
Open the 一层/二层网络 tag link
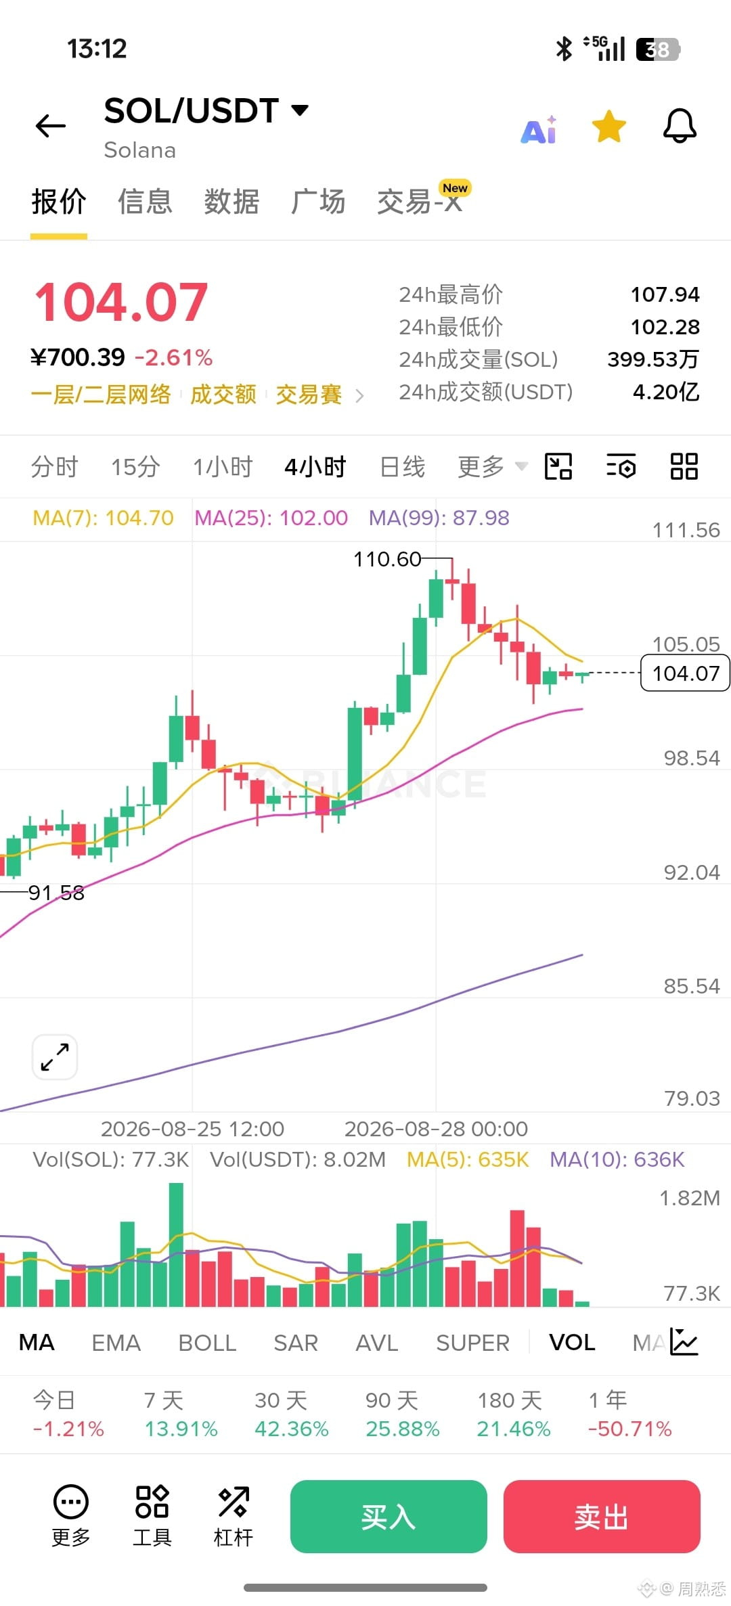pyautogui.click(x=101, y=395)
